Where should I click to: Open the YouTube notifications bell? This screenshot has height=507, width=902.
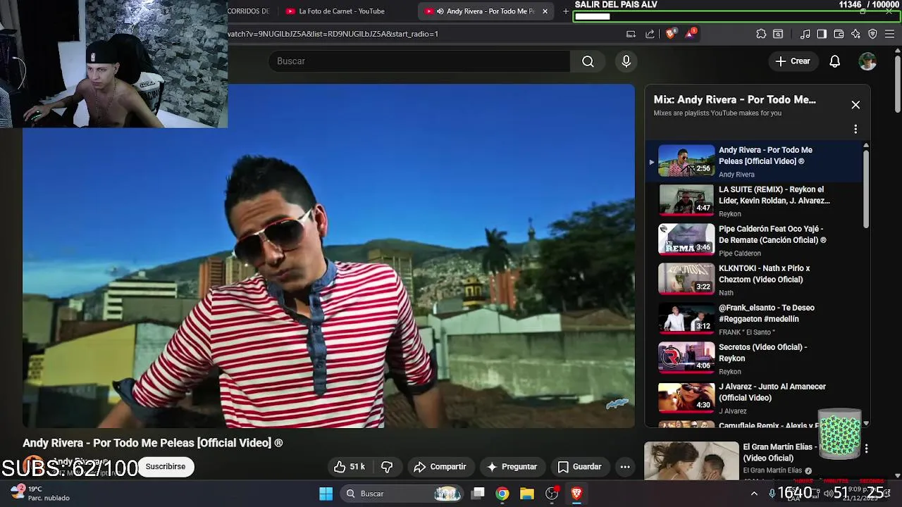[x=834, y=61]
